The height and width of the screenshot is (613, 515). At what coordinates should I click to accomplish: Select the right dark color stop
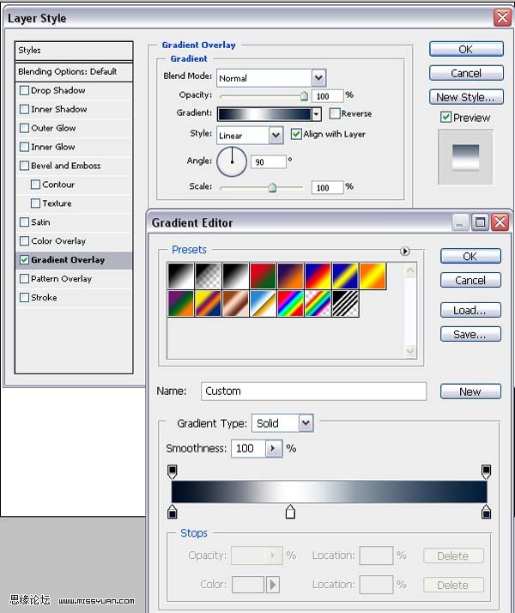(x=486, y=512)
